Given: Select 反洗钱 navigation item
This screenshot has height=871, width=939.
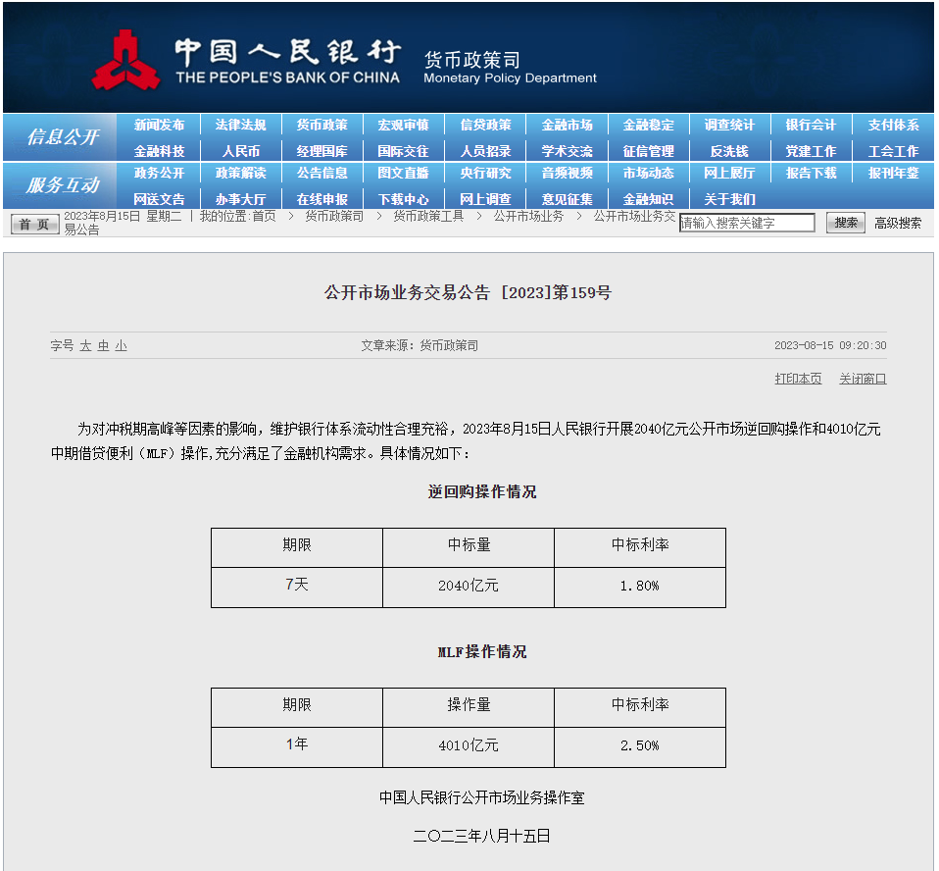Looking at the screenshot, I should pyautogui.click(x=729, y=151).
